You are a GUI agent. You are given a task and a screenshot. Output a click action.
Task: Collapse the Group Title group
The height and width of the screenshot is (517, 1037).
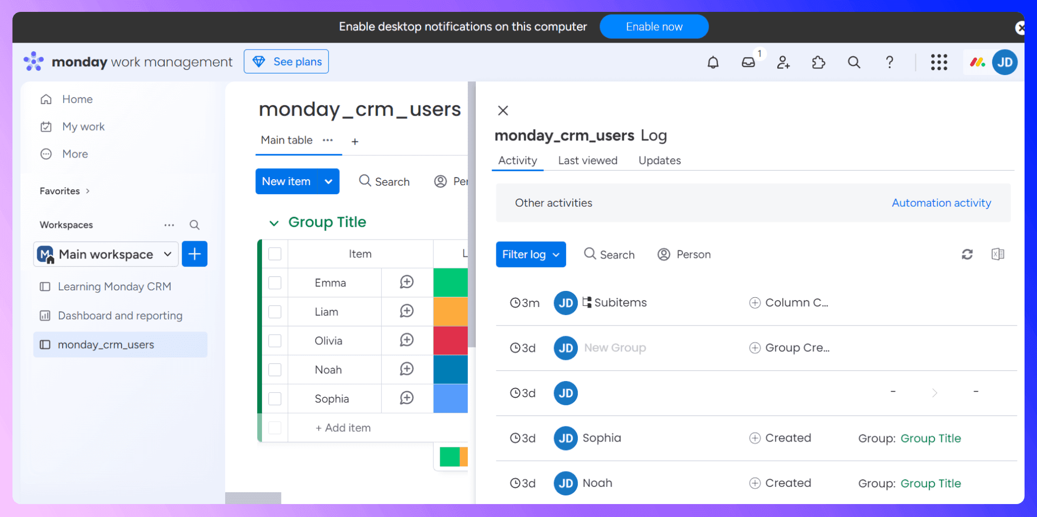(274, 223)
